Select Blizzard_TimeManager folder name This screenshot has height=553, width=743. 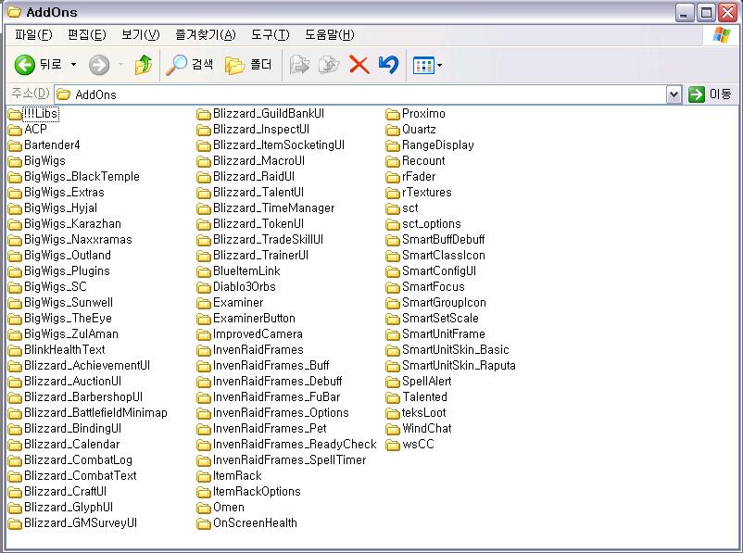coord(274,208)
